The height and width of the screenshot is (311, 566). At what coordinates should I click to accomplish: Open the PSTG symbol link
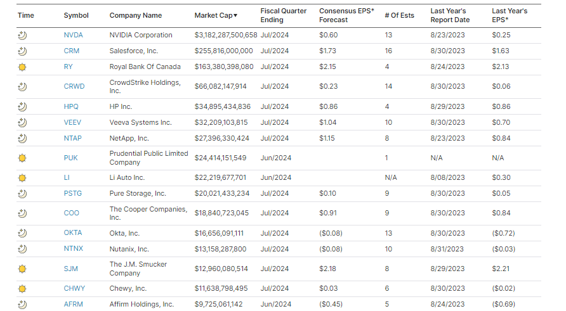tap(73, 194)
